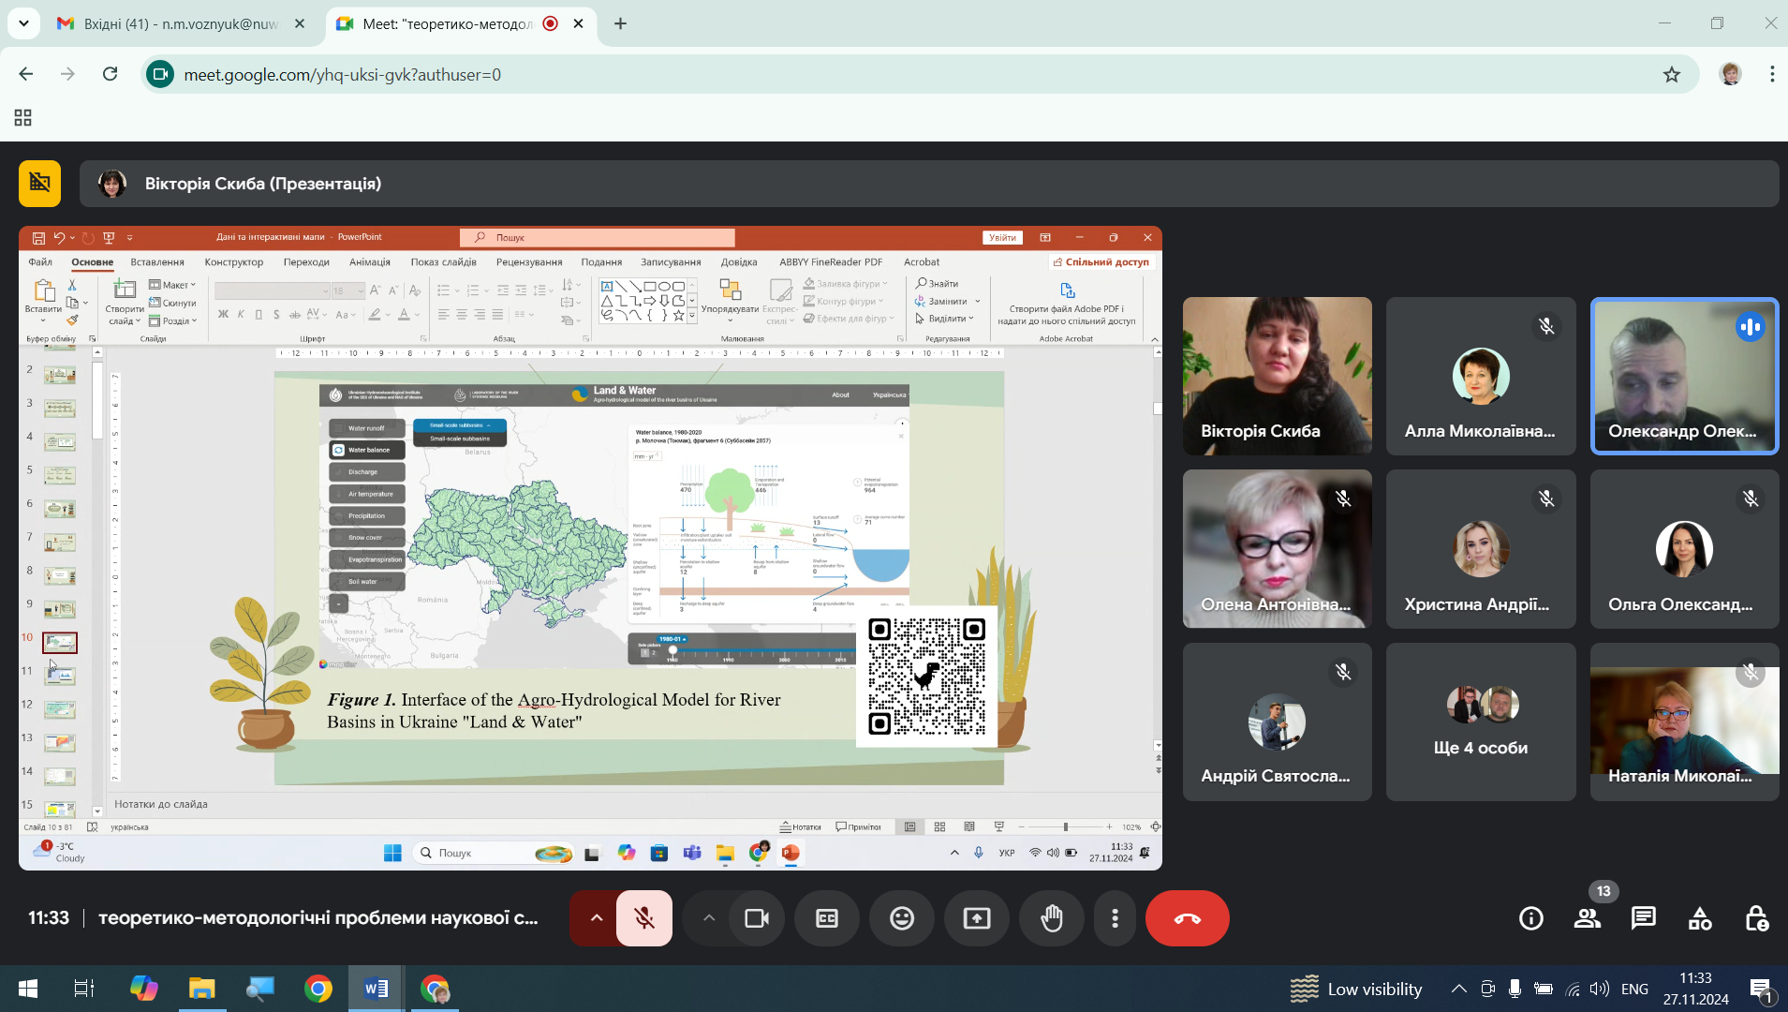Open Chrome tab search dropdown
The height and width of the screenshot is (1012, 1788).
click(x=22, y=23)
